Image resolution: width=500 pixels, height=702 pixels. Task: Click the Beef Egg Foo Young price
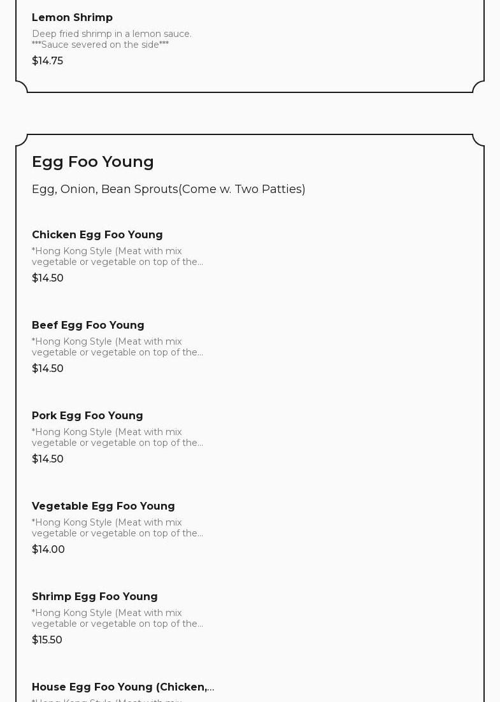point(48,368)
